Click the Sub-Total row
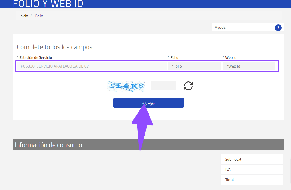The image size is (291, 190). (251, 159)
